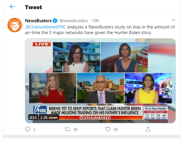Retweet using the retweet arrows icon

[68, 129]
